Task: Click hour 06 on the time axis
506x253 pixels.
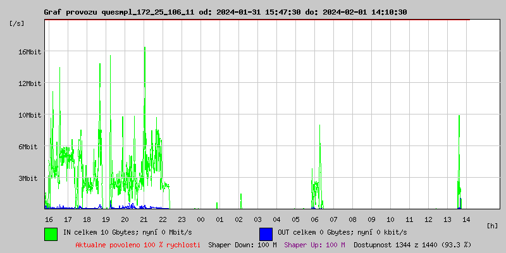Action: point(314,219)
